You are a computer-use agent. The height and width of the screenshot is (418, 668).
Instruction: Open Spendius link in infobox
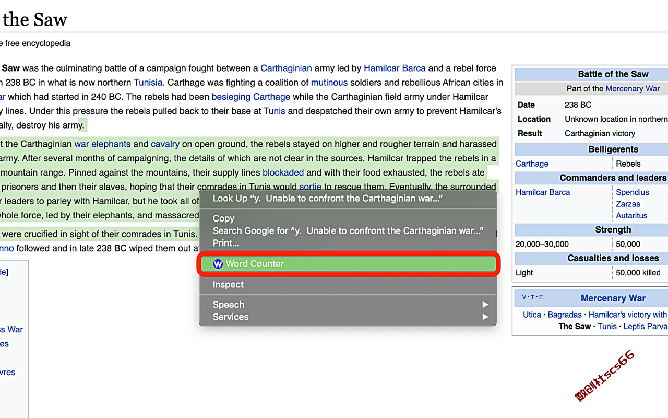[x=633, y=192]
